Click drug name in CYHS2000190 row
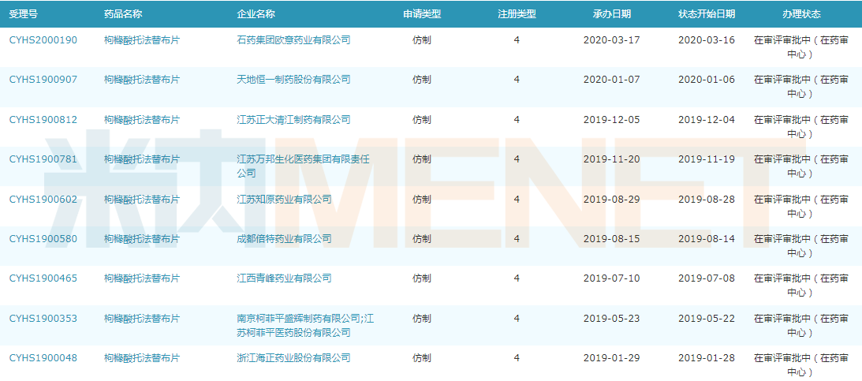The width and height of the screenshot is (862, 381). pyautogui.click(x=142, y=40)
